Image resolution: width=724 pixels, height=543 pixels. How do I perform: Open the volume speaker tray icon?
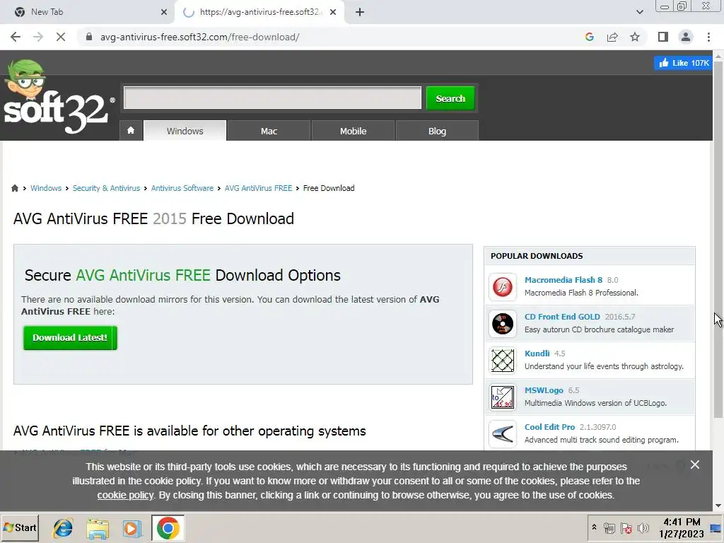[643, 528]
